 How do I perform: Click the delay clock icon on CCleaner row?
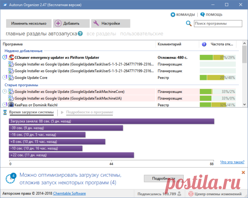5,57
